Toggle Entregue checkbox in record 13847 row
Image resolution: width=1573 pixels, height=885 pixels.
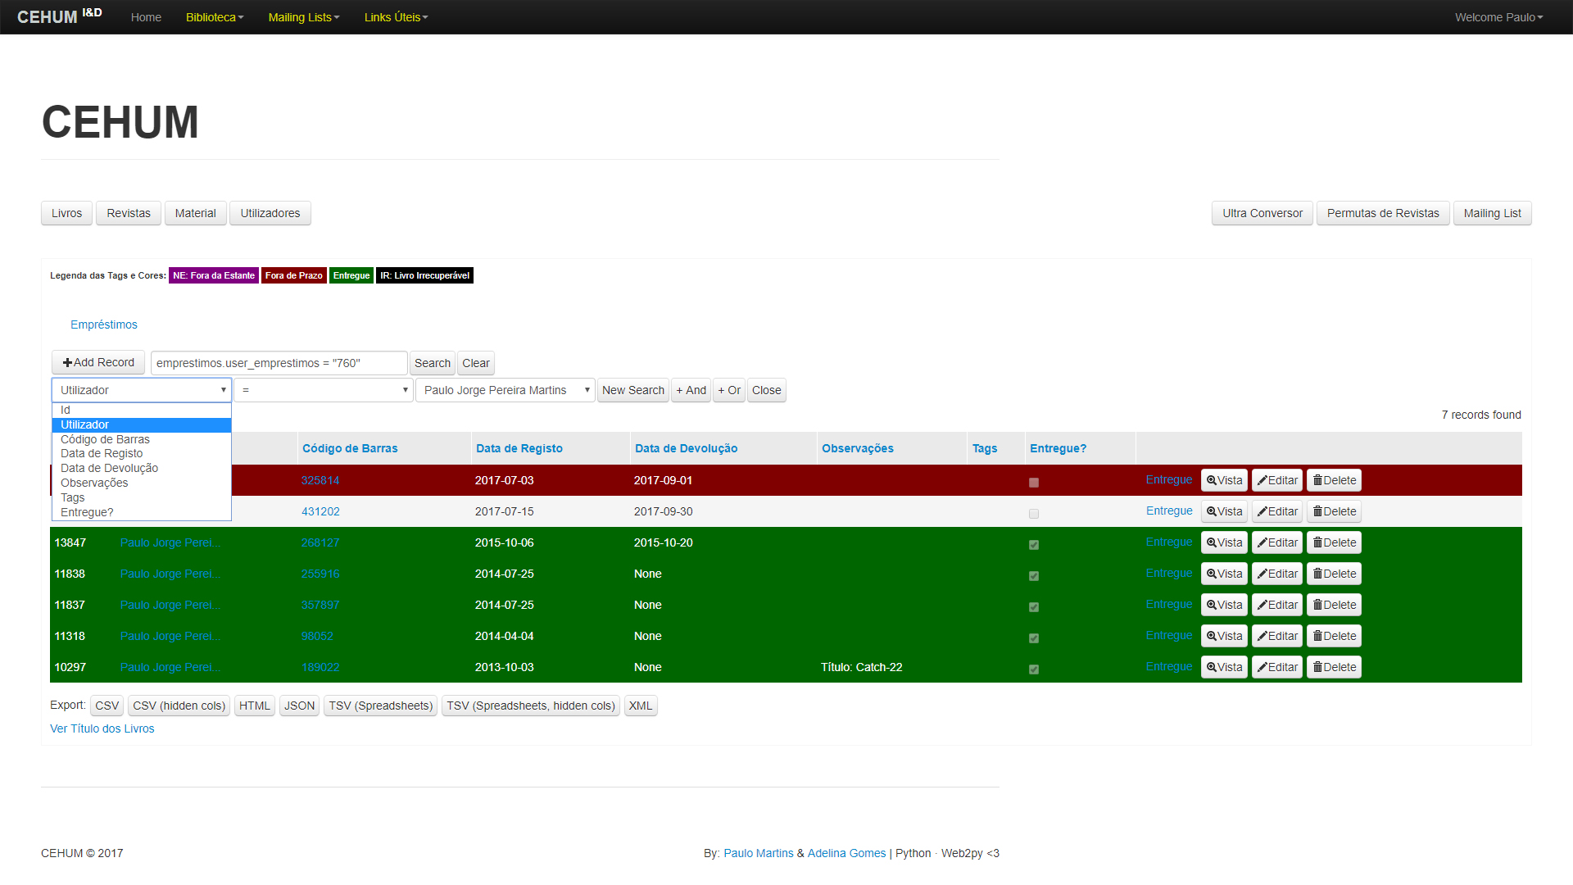coord(1034,545)
